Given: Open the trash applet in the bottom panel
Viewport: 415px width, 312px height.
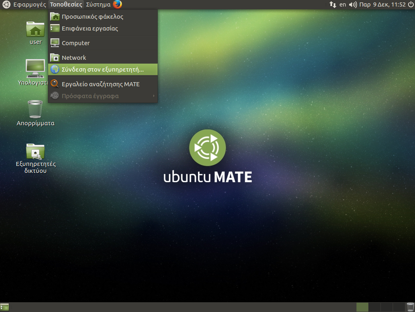Looking at the screenshot, I should click(x=410, y=307).
